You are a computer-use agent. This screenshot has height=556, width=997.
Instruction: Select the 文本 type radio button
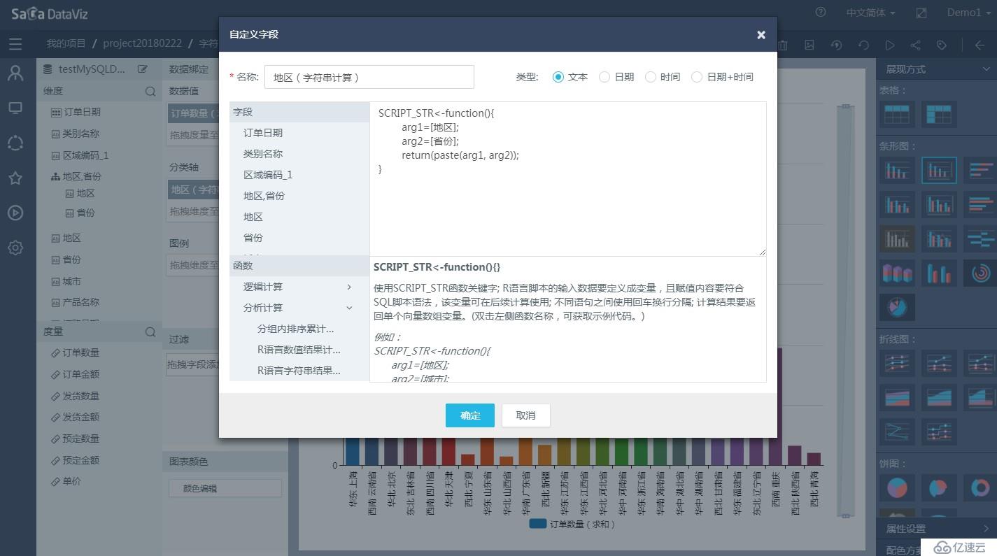(x=558, y=77)
